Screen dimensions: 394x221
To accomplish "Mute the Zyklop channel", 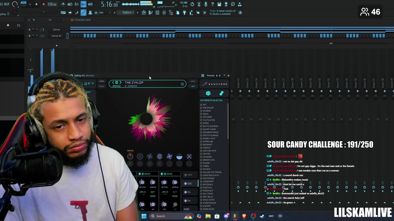I will pos(30,29).
